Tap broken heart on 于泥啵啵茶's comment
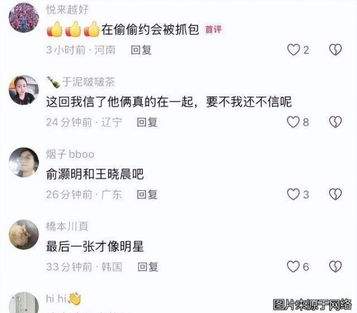Viewport: 357px width, 313px height. coord(336,122)
